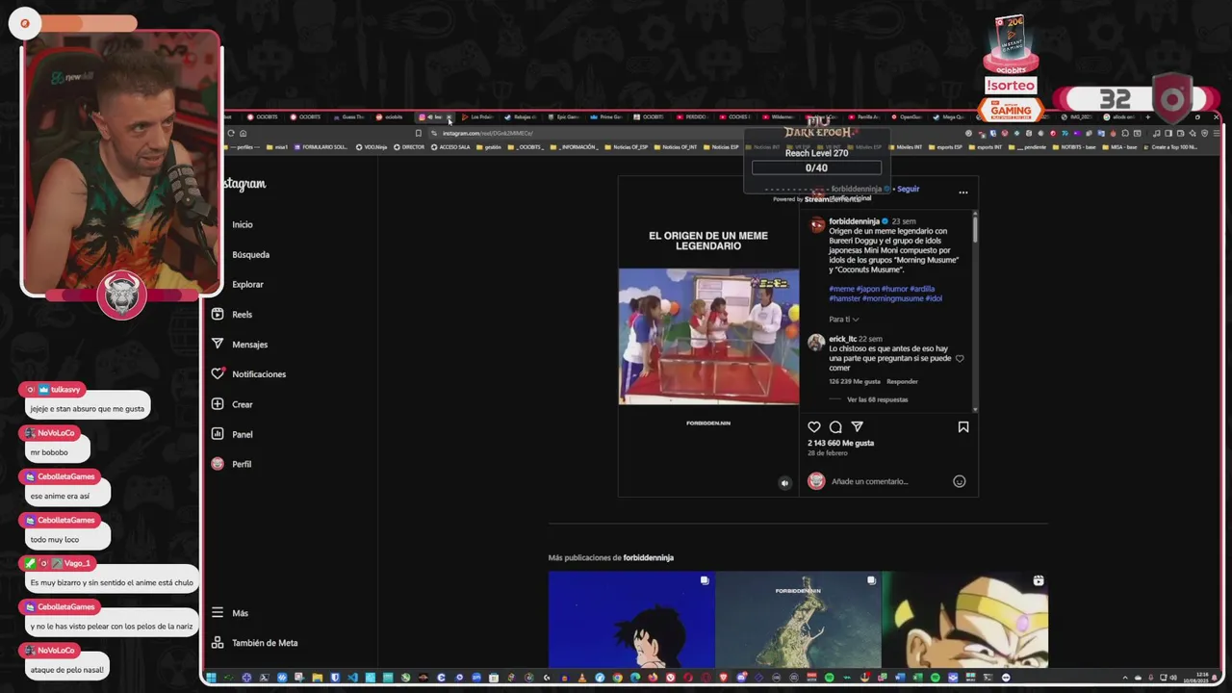1232x693 pixels.
Task: Click the comments panel scrollbar
Action: click(x=975, y=229)
